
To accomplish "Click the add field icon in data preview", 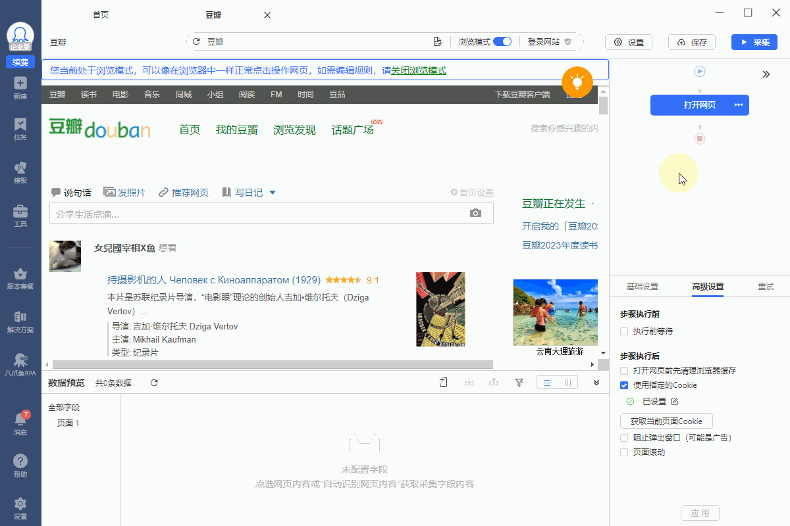I will coord(444,383).
